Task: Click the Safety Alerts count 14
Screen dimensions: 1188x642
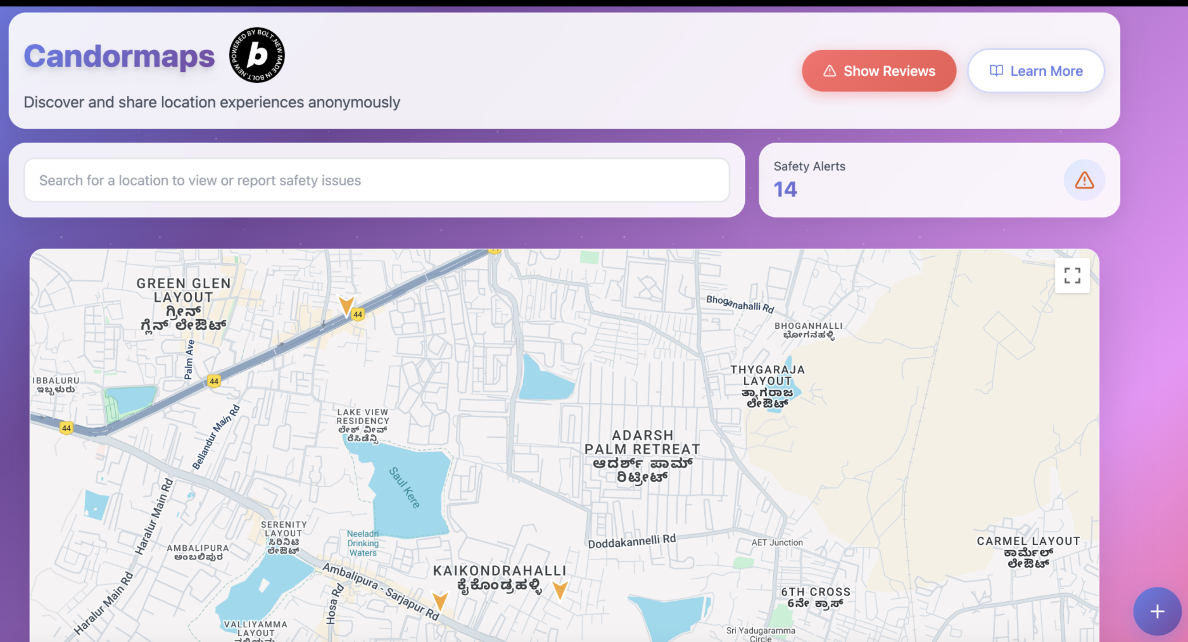Action: click(785, 189)
